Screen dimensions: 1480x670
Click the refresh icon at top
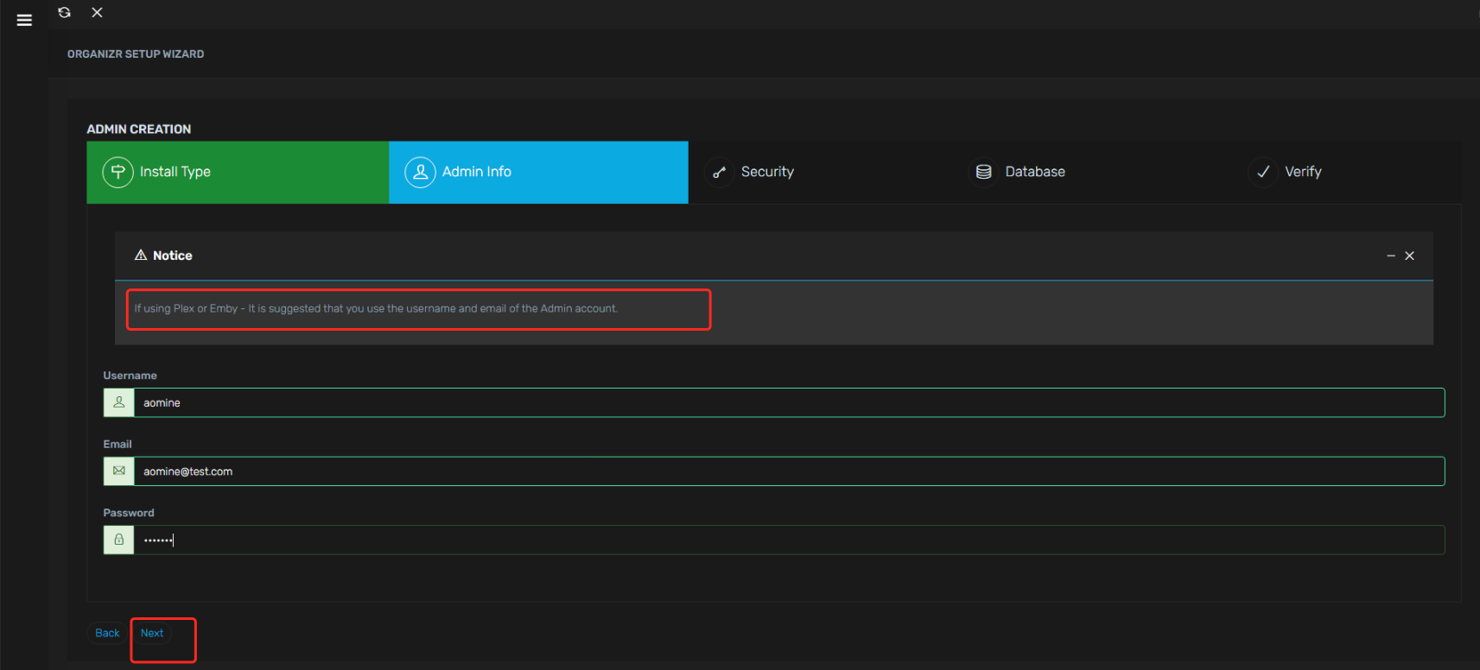(64, 12)
